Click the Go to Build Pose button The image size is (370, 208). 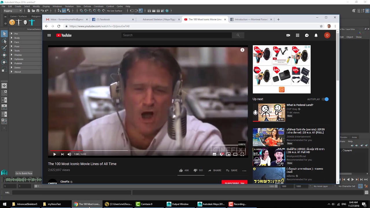point(24,173)
